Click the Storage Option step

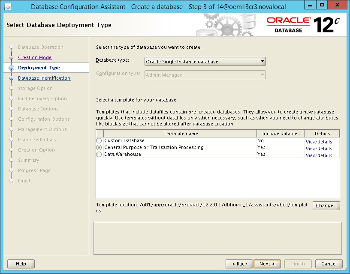tap(35, 88)
